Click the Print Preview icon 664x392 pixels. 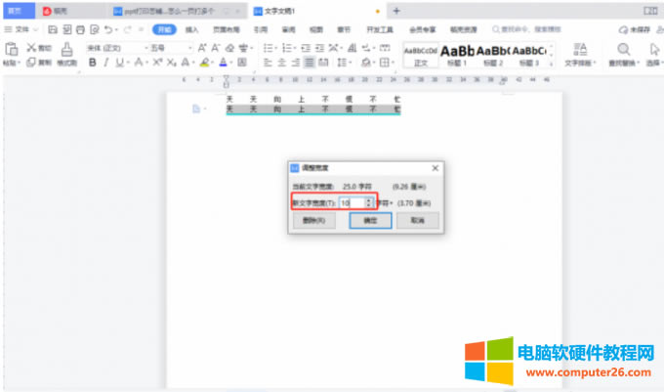(95, 29)
